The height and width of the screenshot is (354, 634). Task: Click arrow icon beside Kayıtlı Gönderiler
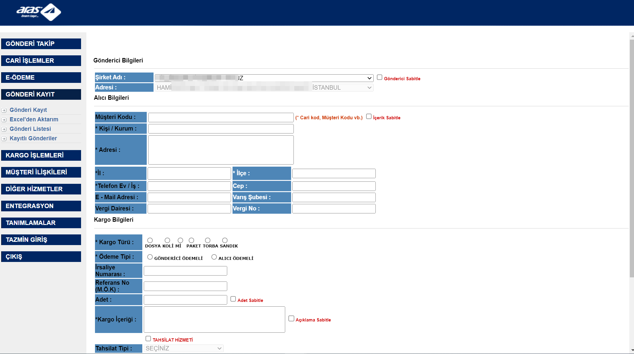4,139
